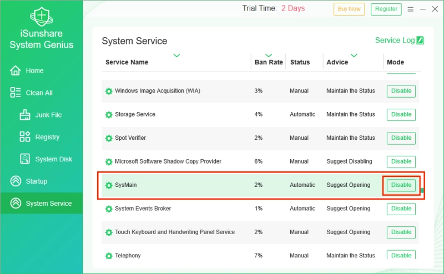Click the Registry squares icon
The height and width of the screenshot is (274, 444).
[25, 136]
